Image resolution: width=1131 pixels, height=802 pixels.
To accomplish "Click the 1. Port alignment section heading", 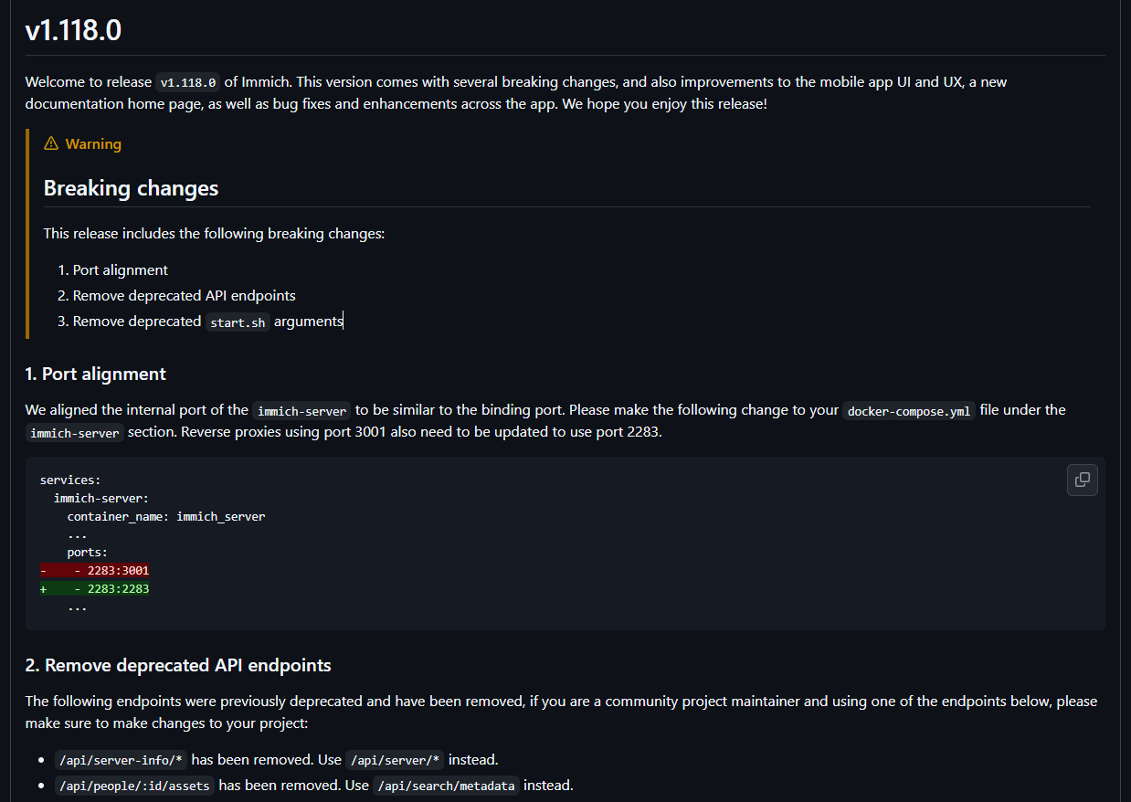I will pos(96,374).
